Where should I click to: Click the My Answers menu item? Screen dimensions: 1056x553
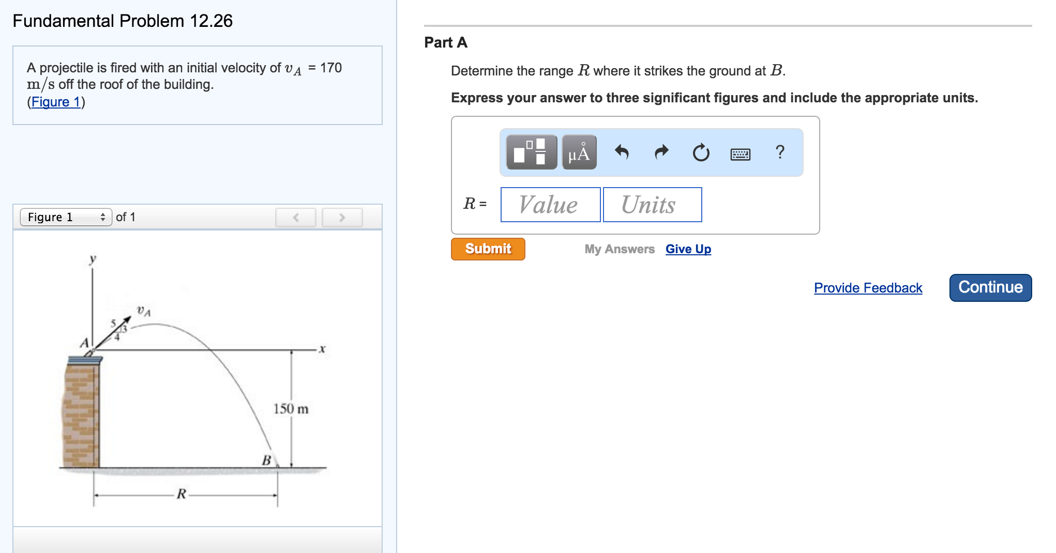(618, 249)
